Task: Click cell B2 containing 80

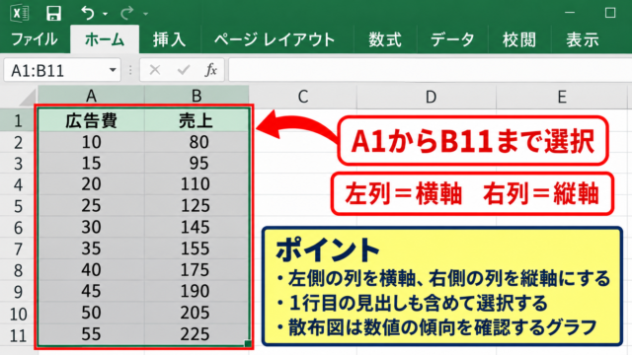Action: tap(197, 142)
